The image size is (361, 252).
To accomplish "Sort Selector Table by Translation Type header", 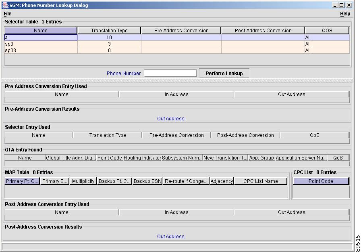I will [109, 30].
